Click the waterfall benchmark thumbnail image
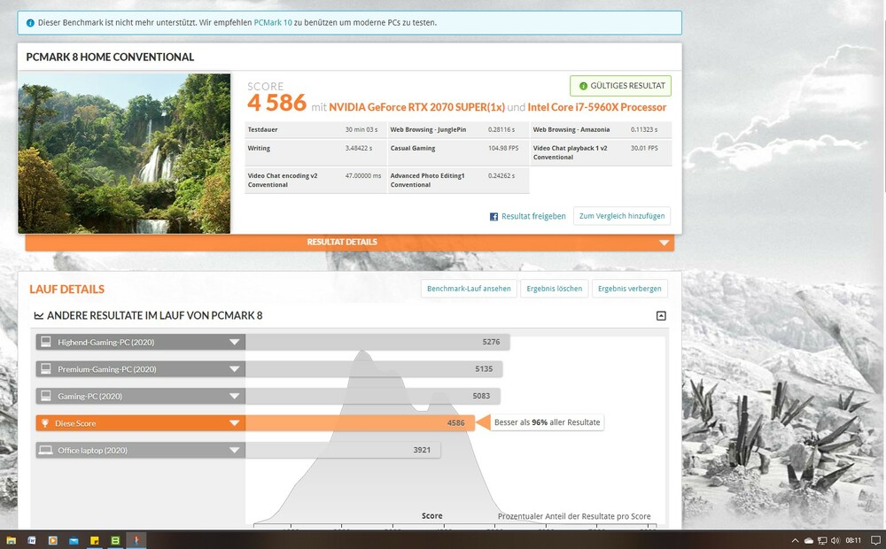 click(x=124, y=153)
